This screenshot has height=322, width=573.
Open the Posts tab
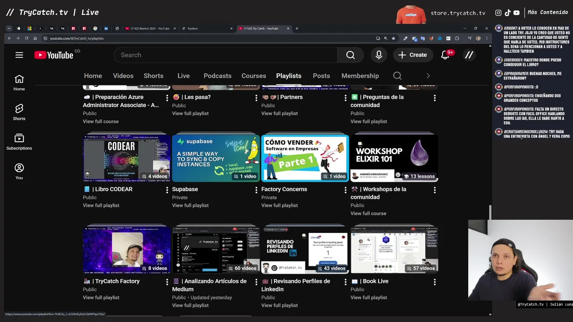click(321, 76)
